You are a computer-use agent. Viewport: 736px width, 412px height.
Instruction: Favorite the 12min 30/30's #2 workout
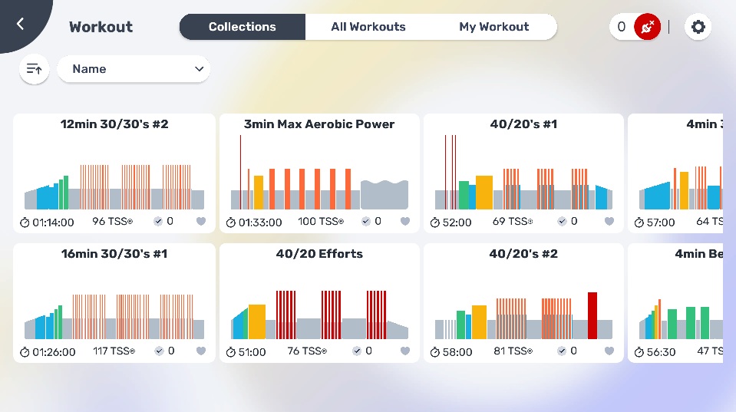tap(201, 221)
